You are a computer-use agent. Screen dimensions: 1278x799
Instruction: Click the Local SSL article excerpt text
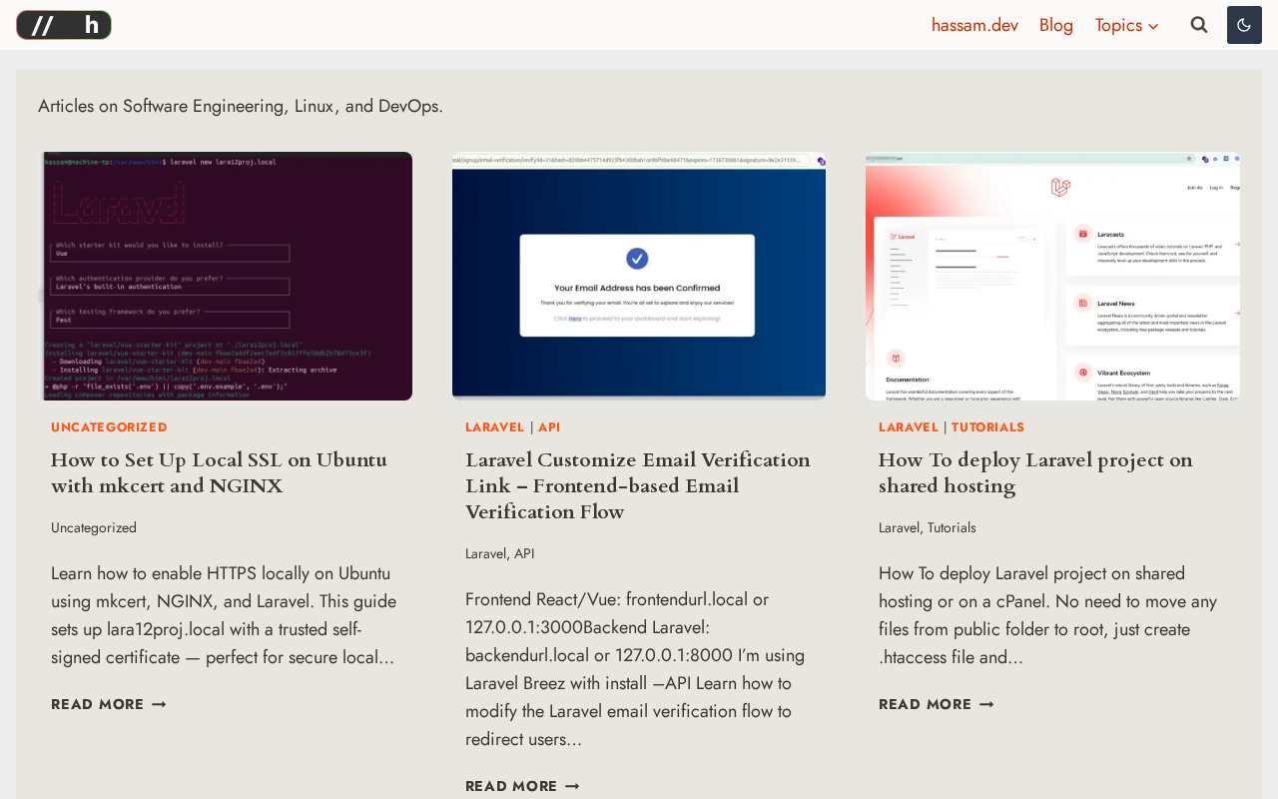(x=224, y=615)
